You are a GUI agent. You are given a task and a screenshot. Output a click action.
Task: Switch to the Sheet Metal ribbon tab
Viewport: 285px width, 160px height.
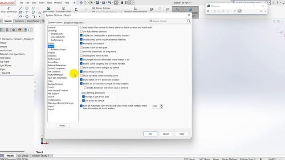tap(33, 21)
